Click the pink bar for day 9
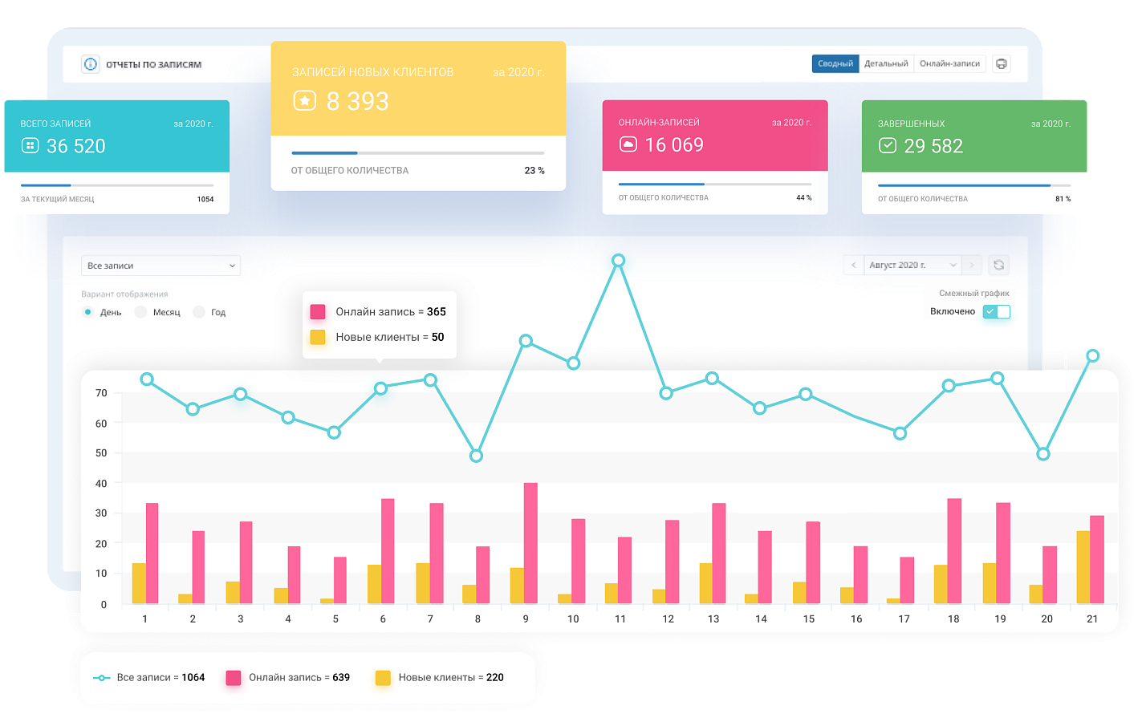The image size is (1142, 722). pos(530,543)
